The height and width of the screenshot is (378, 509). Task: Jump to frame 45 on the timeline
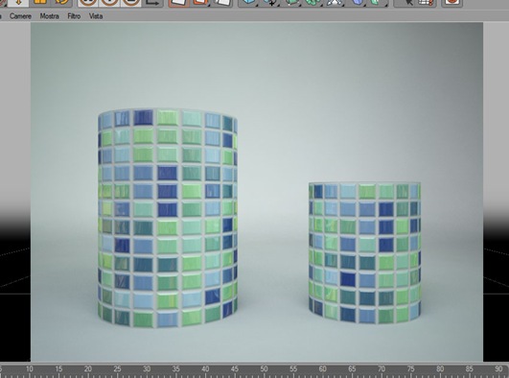(235, 369)
